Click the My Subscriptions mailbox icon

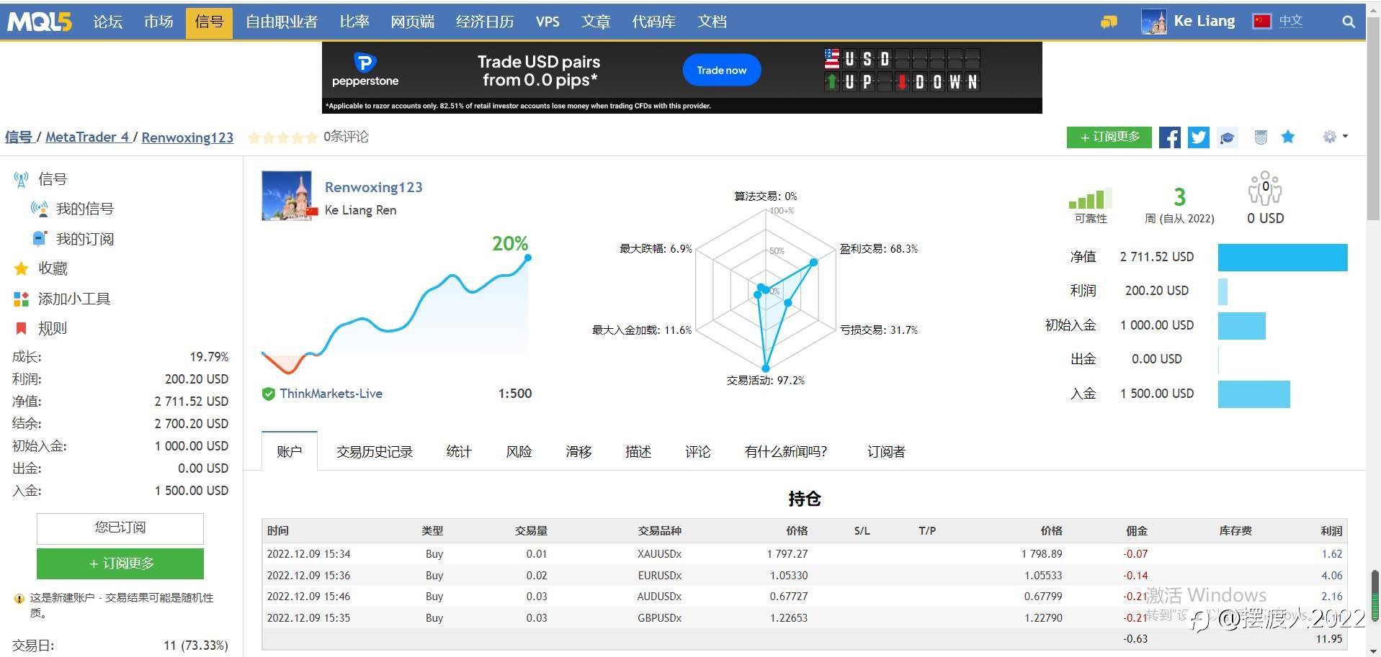tap(40, 238)
